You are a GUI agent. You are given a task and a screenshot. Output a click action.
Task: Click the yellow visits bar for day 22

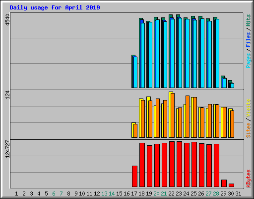point(170,114)
